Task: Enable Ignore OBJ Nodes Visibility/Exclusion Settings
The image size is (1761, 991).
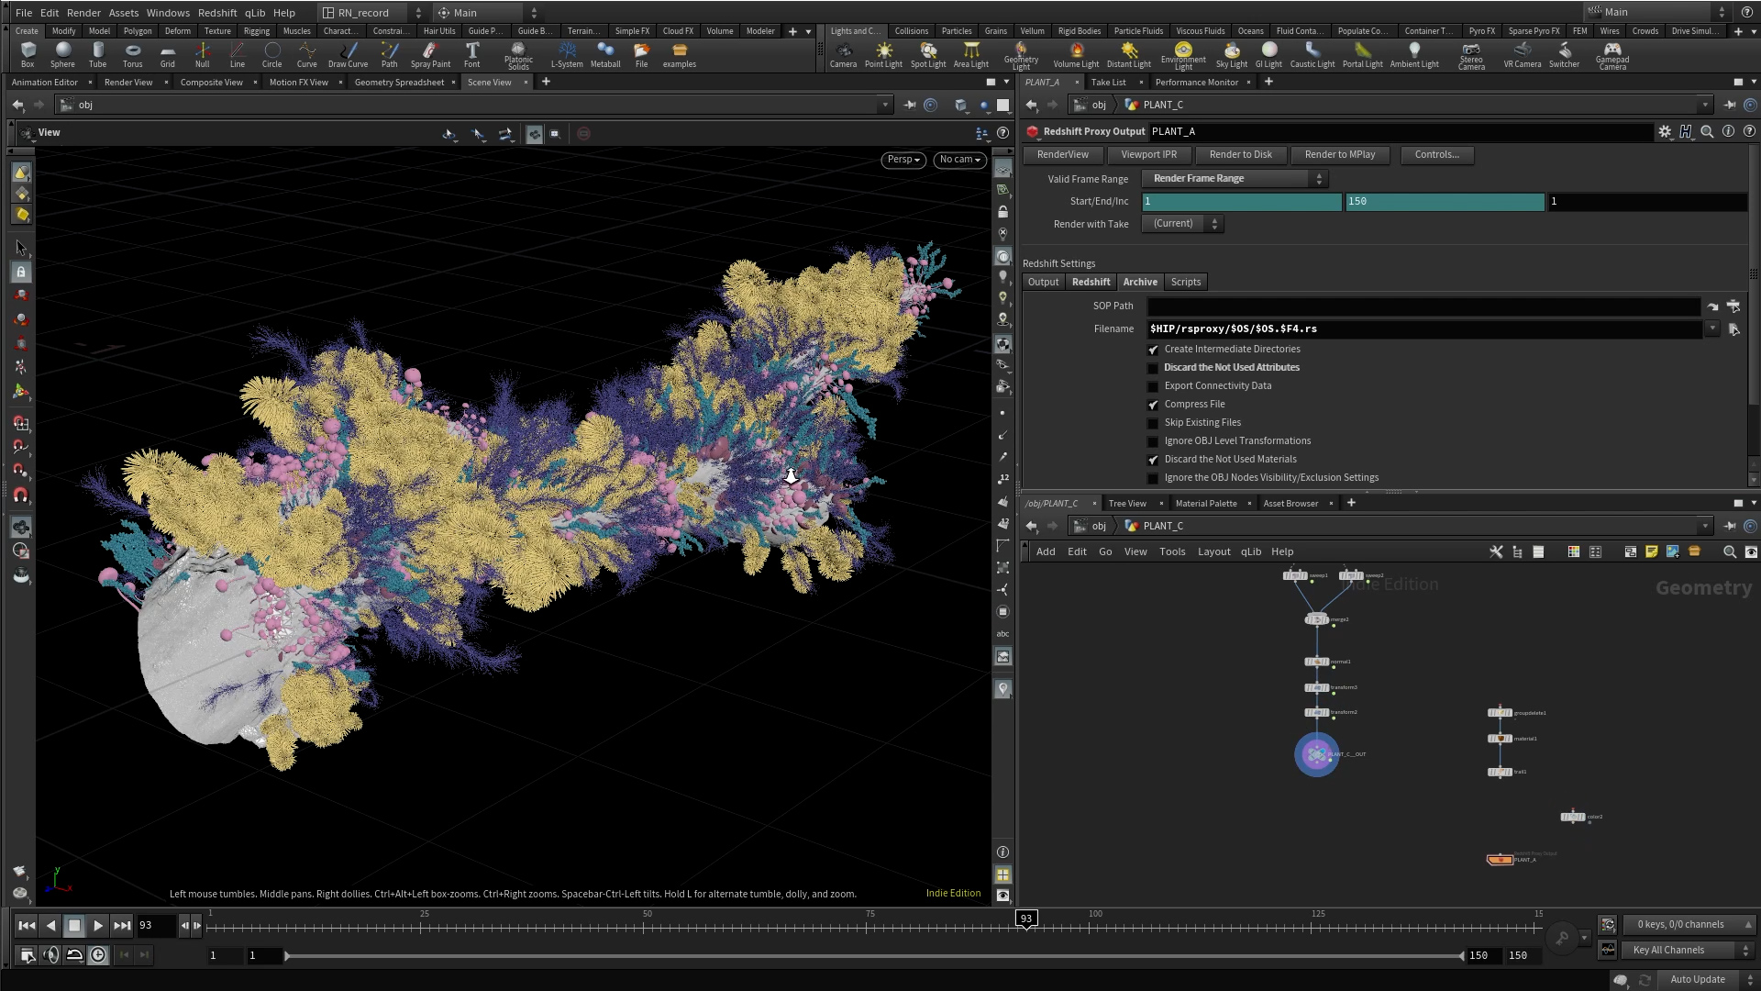Action: pos(1153,478)
